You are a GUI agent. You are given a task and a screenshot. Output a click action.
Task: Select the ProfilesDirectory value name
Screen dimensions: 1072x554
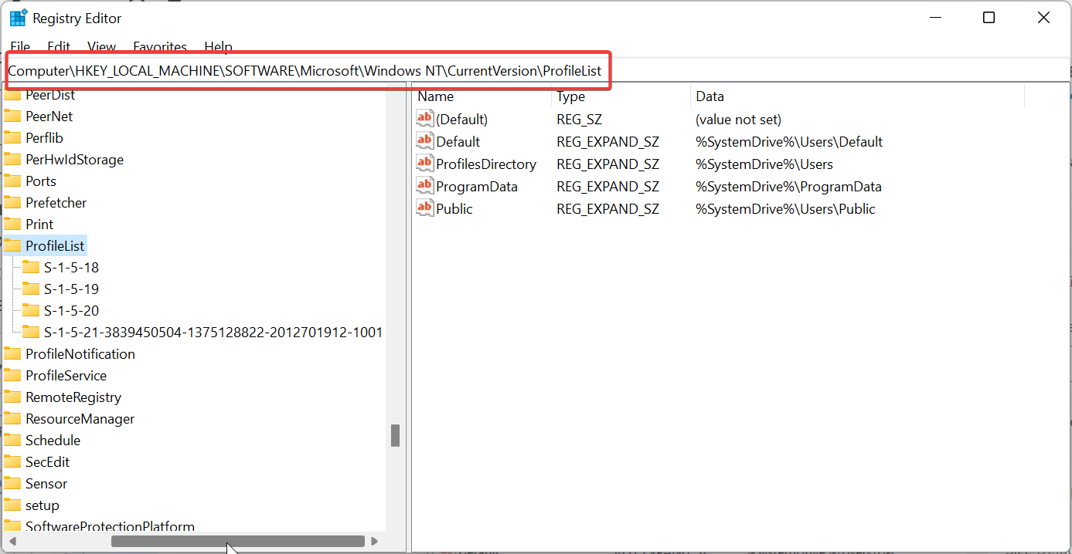click(x=486, y=164)
